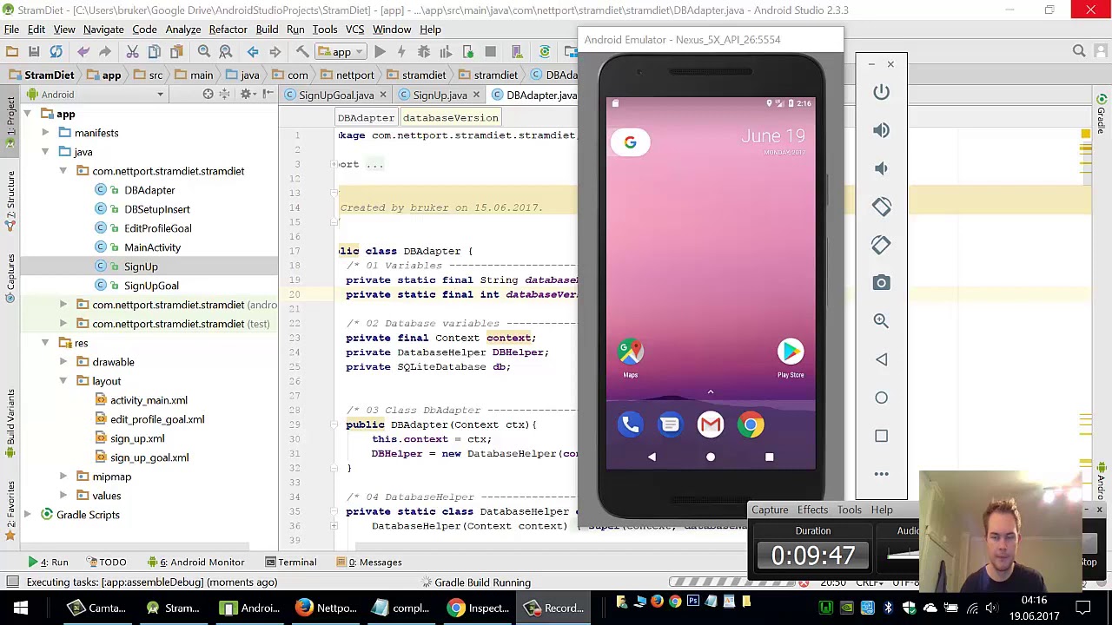This screenshot has height=625, width=1112.
Task: Click the Copy icon in toolbar
Action: (x=155, y=52)
